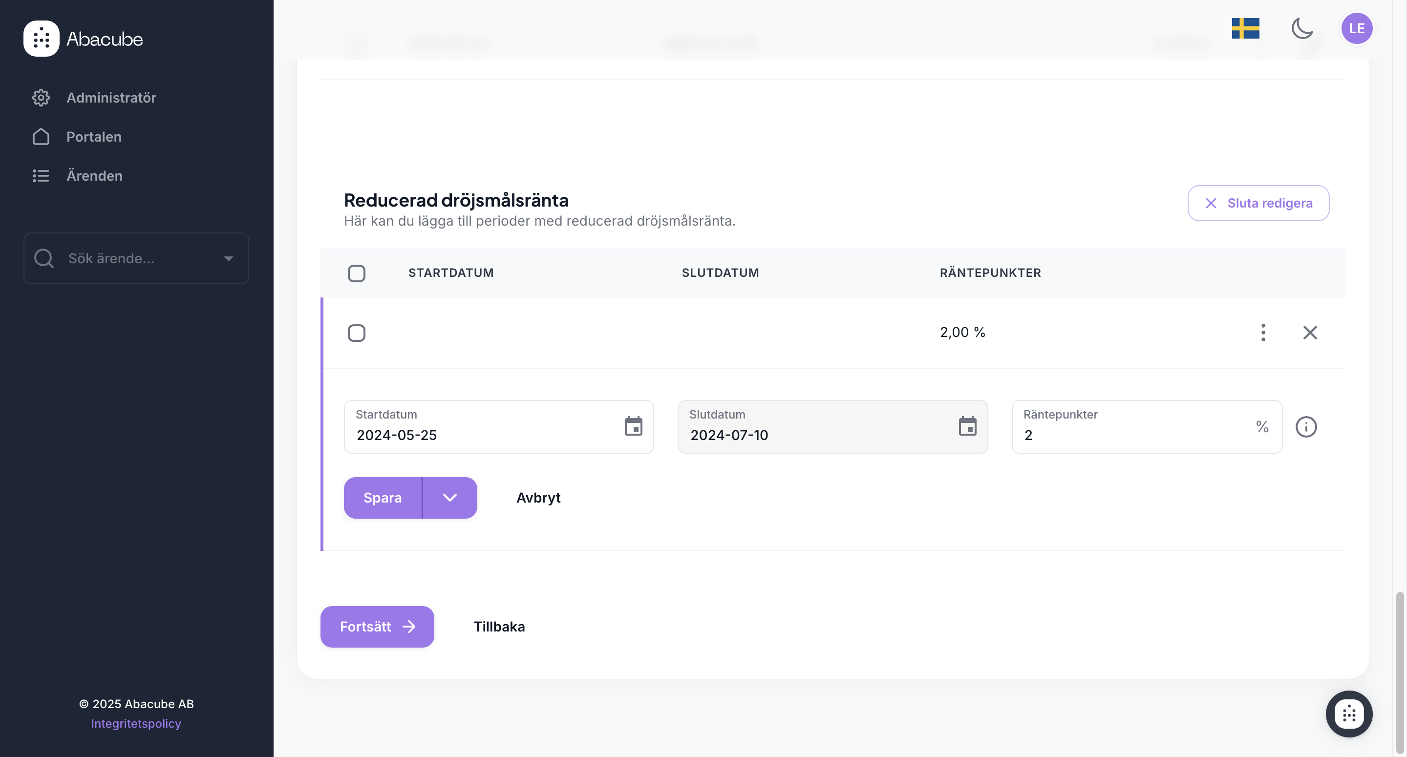The image size is (1407, 757).
Task: Click the Abacube logo
Action: [x=83, y=39]
